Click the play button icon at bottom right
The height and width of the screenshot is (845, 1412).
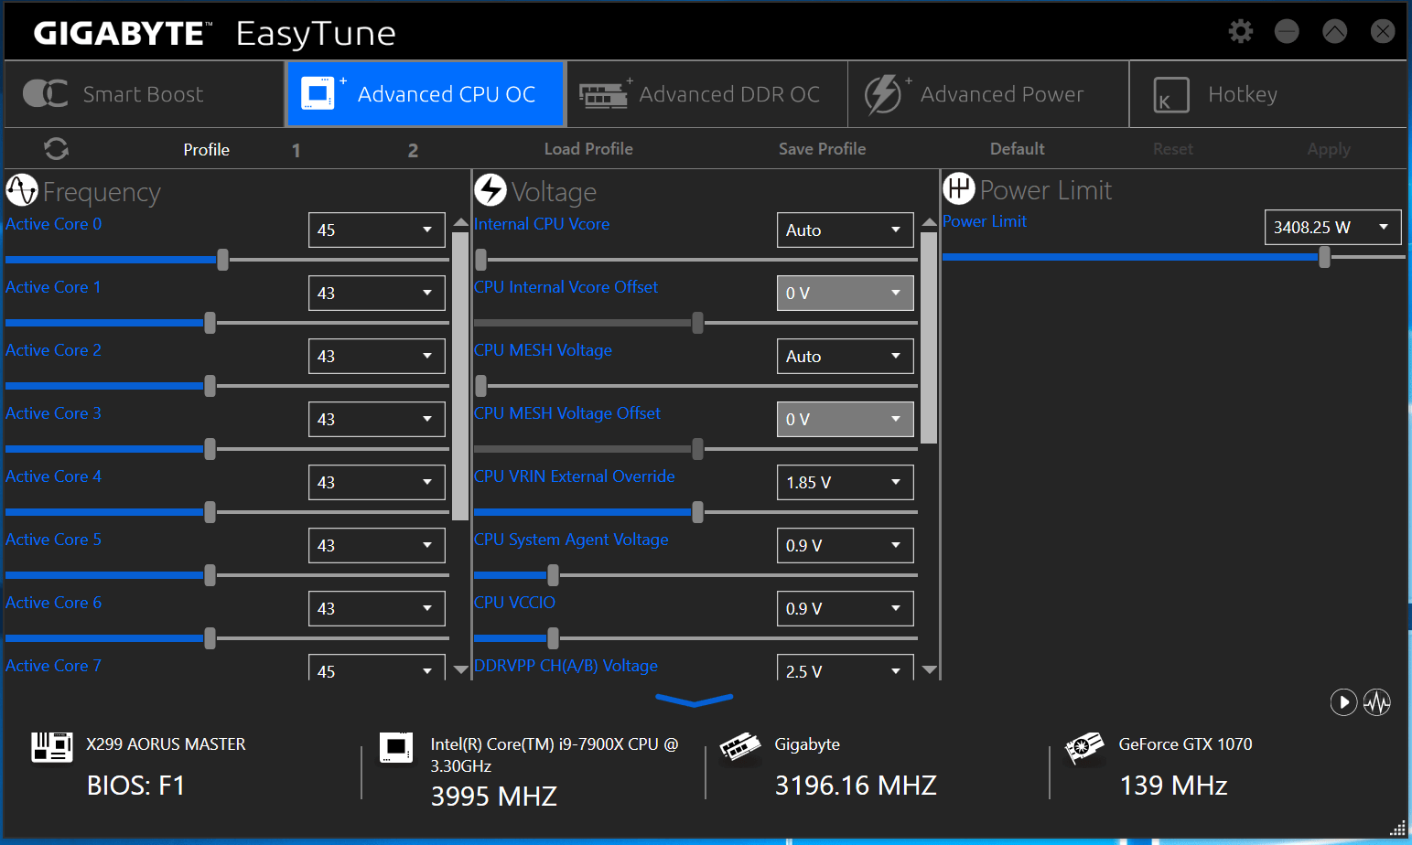[1342, 702]
